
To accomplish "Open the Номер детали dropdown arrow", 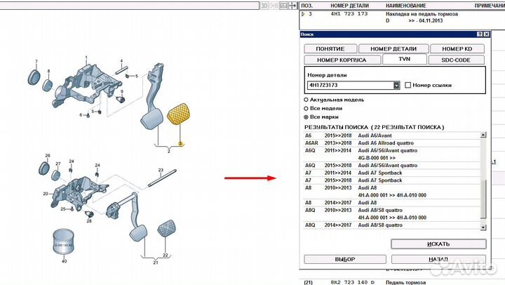I will 396,85.
